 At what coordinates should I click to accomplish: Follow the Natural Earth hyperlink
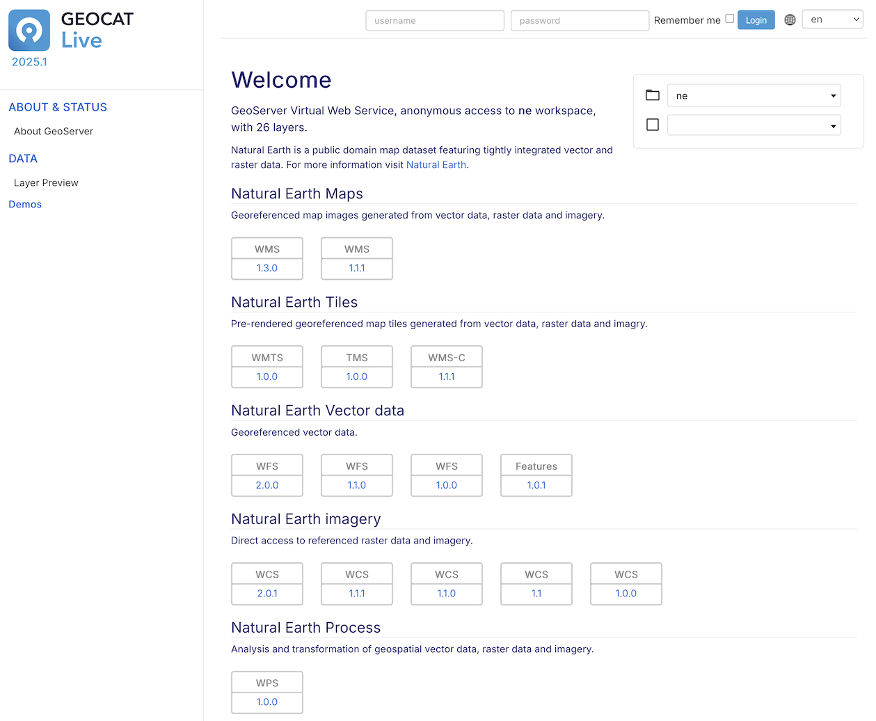click(x=436, y=165)
